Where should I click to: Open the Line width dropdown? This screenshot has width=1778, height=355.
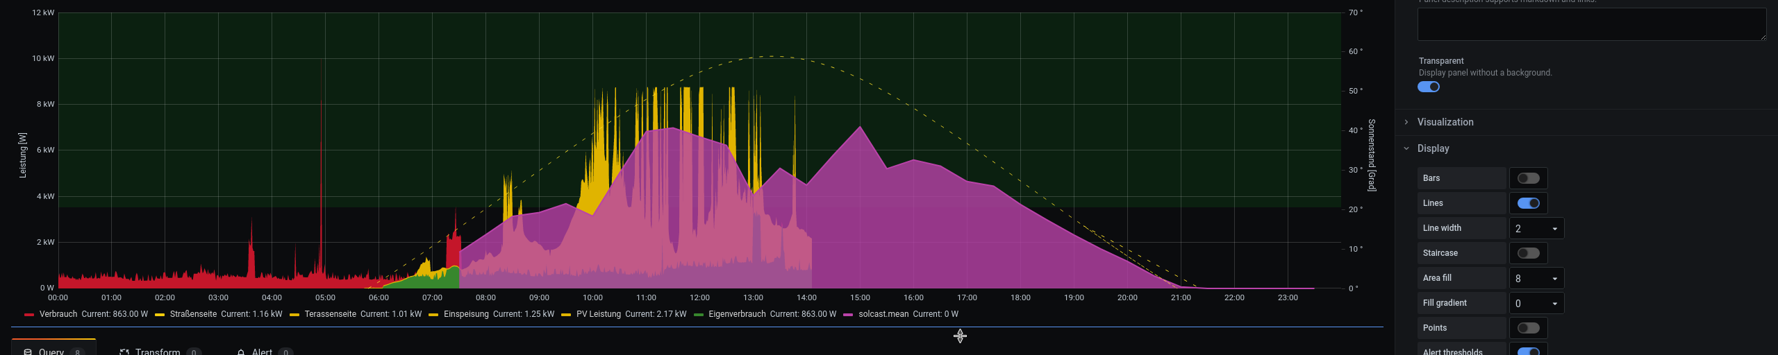pos(1536,228)
